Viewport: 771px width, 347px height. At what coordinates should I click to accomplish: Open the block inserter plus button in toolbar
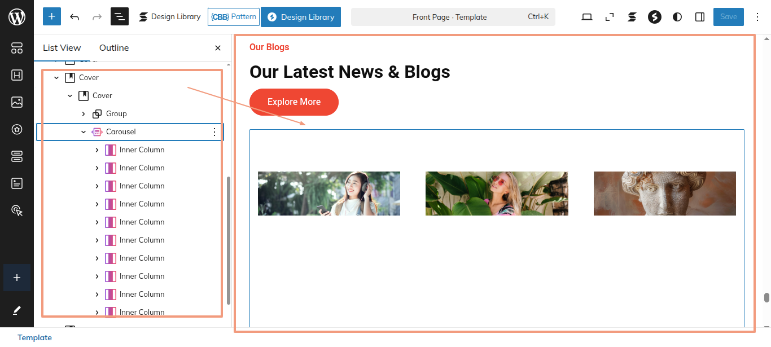51,16
